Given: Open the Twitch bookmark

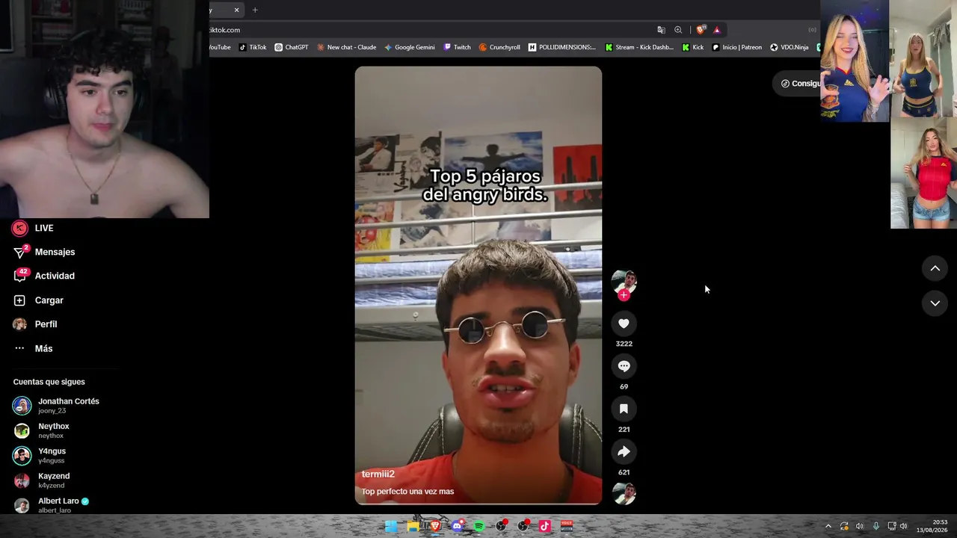Looking at the screenshot, I should pyautogui.click(x=458, y=47).
